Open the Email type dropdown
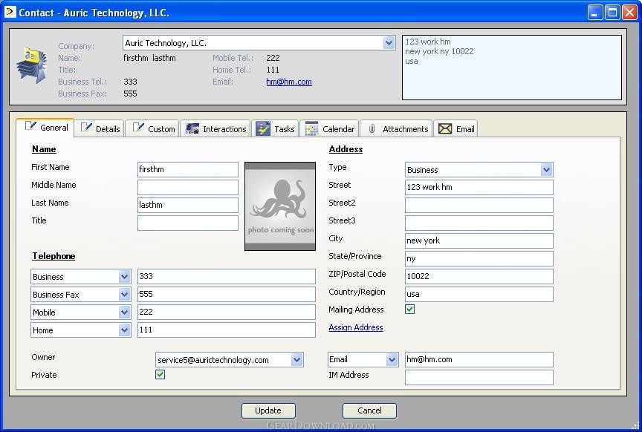This screenshot has width=642, height=432. click(x=392, y=359)
